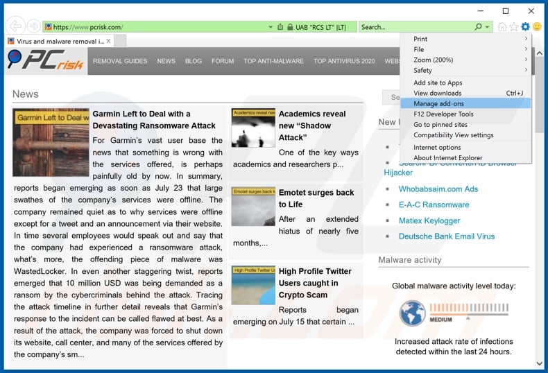Viewport: 548px width, 373px height.
Task: Click the smiley feedback icon
Action: coord(537,27)
